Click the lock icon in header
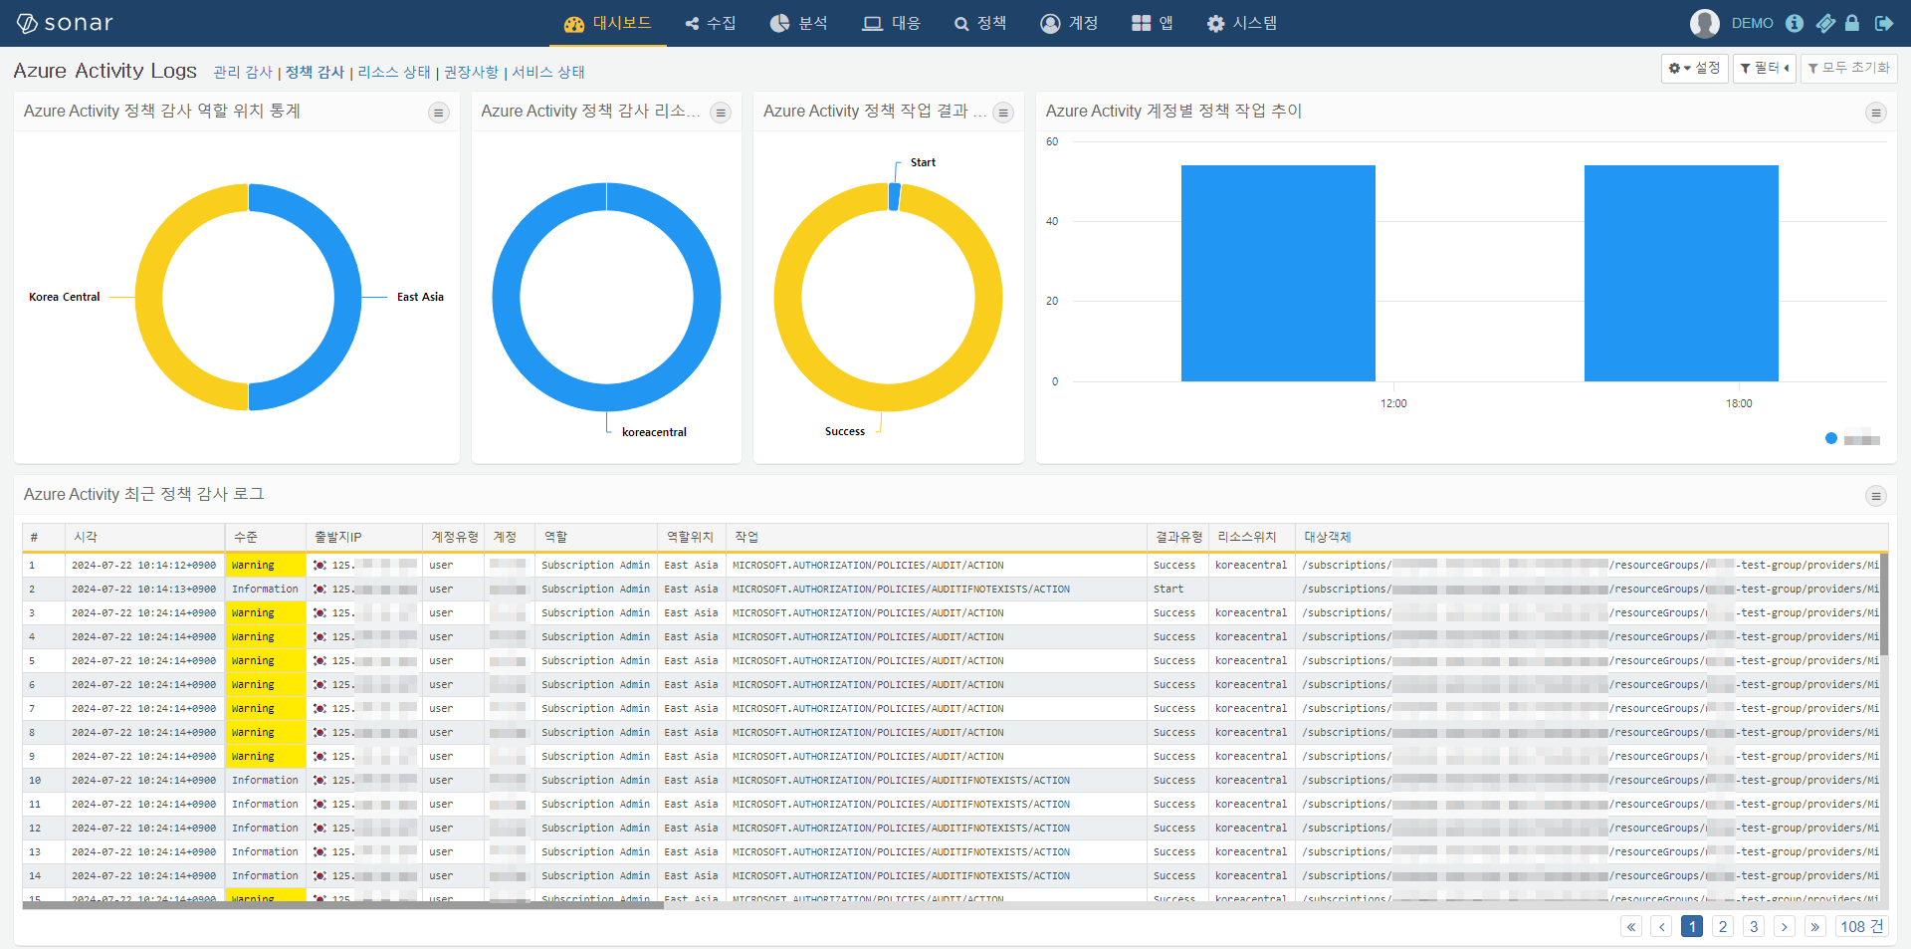The image size is (1911, 949). coord(1852,23)
